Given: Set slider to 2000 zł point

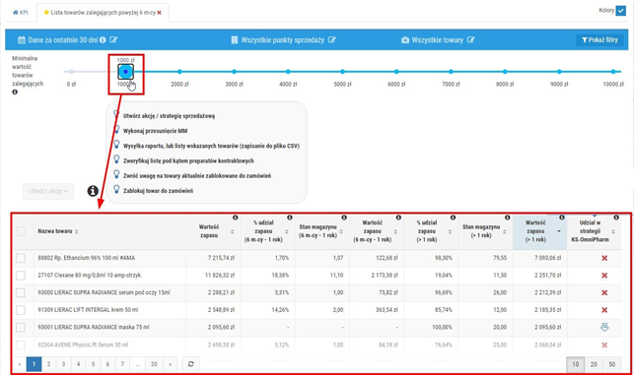Looking at the screenshot, I should point(179,72).
